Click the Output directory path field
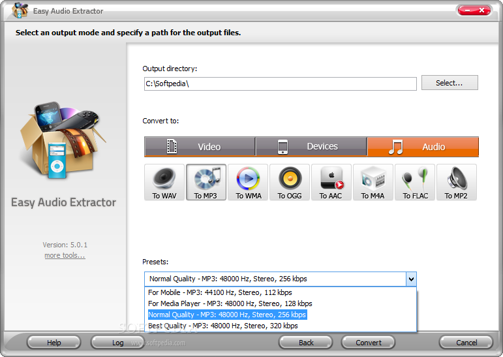Viewport: 503px width, 357px height. click(x=281, y=84)
